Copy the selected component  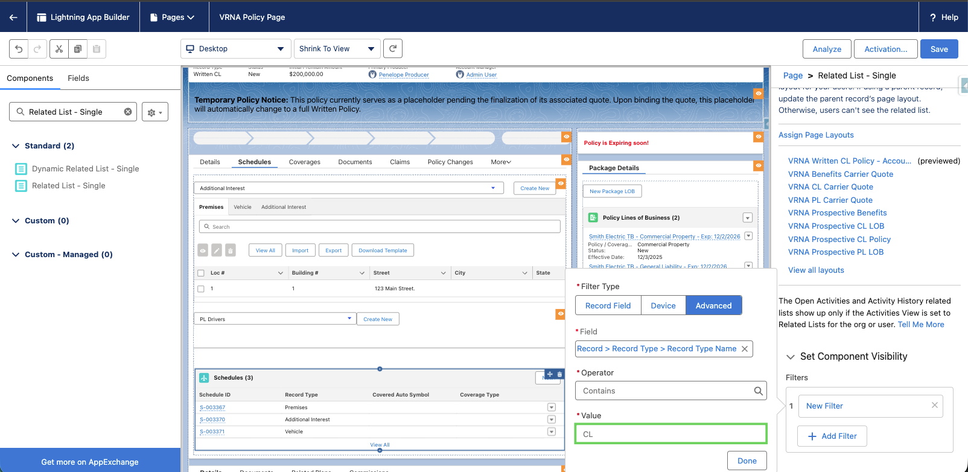click(78, 49)
